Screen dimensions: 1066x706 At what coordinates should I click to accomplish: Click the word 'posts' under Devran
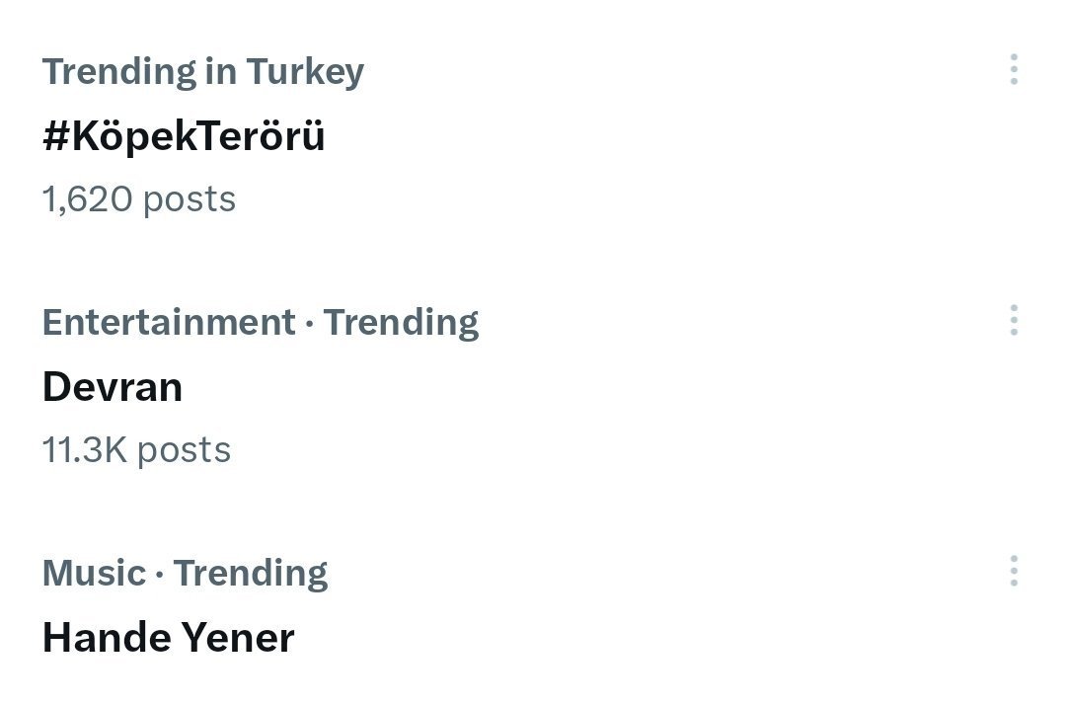pos(184,450)
